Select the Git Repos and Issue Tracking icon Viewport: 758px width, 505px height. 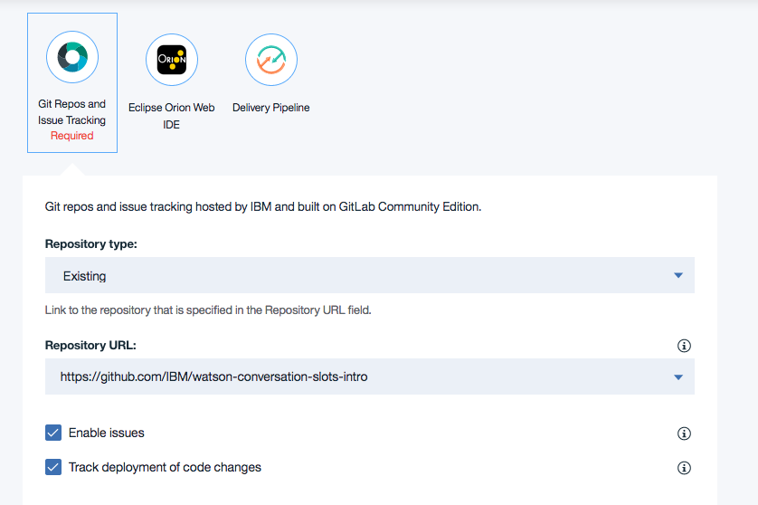pyautogui.click(x=72, y=57)
